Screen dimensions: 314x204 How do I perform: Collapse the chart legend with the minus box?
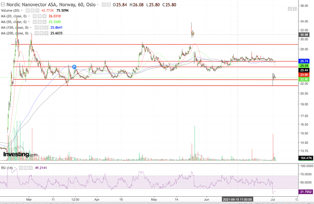[x=3, y=5]
